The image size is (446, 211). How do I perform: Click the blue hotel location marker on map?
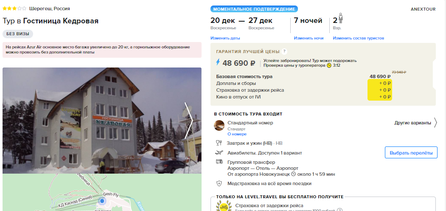pos(102,201)
